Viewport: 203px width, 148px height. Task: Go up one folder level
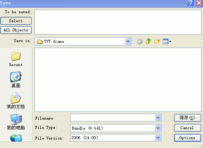tap(148, 41)
